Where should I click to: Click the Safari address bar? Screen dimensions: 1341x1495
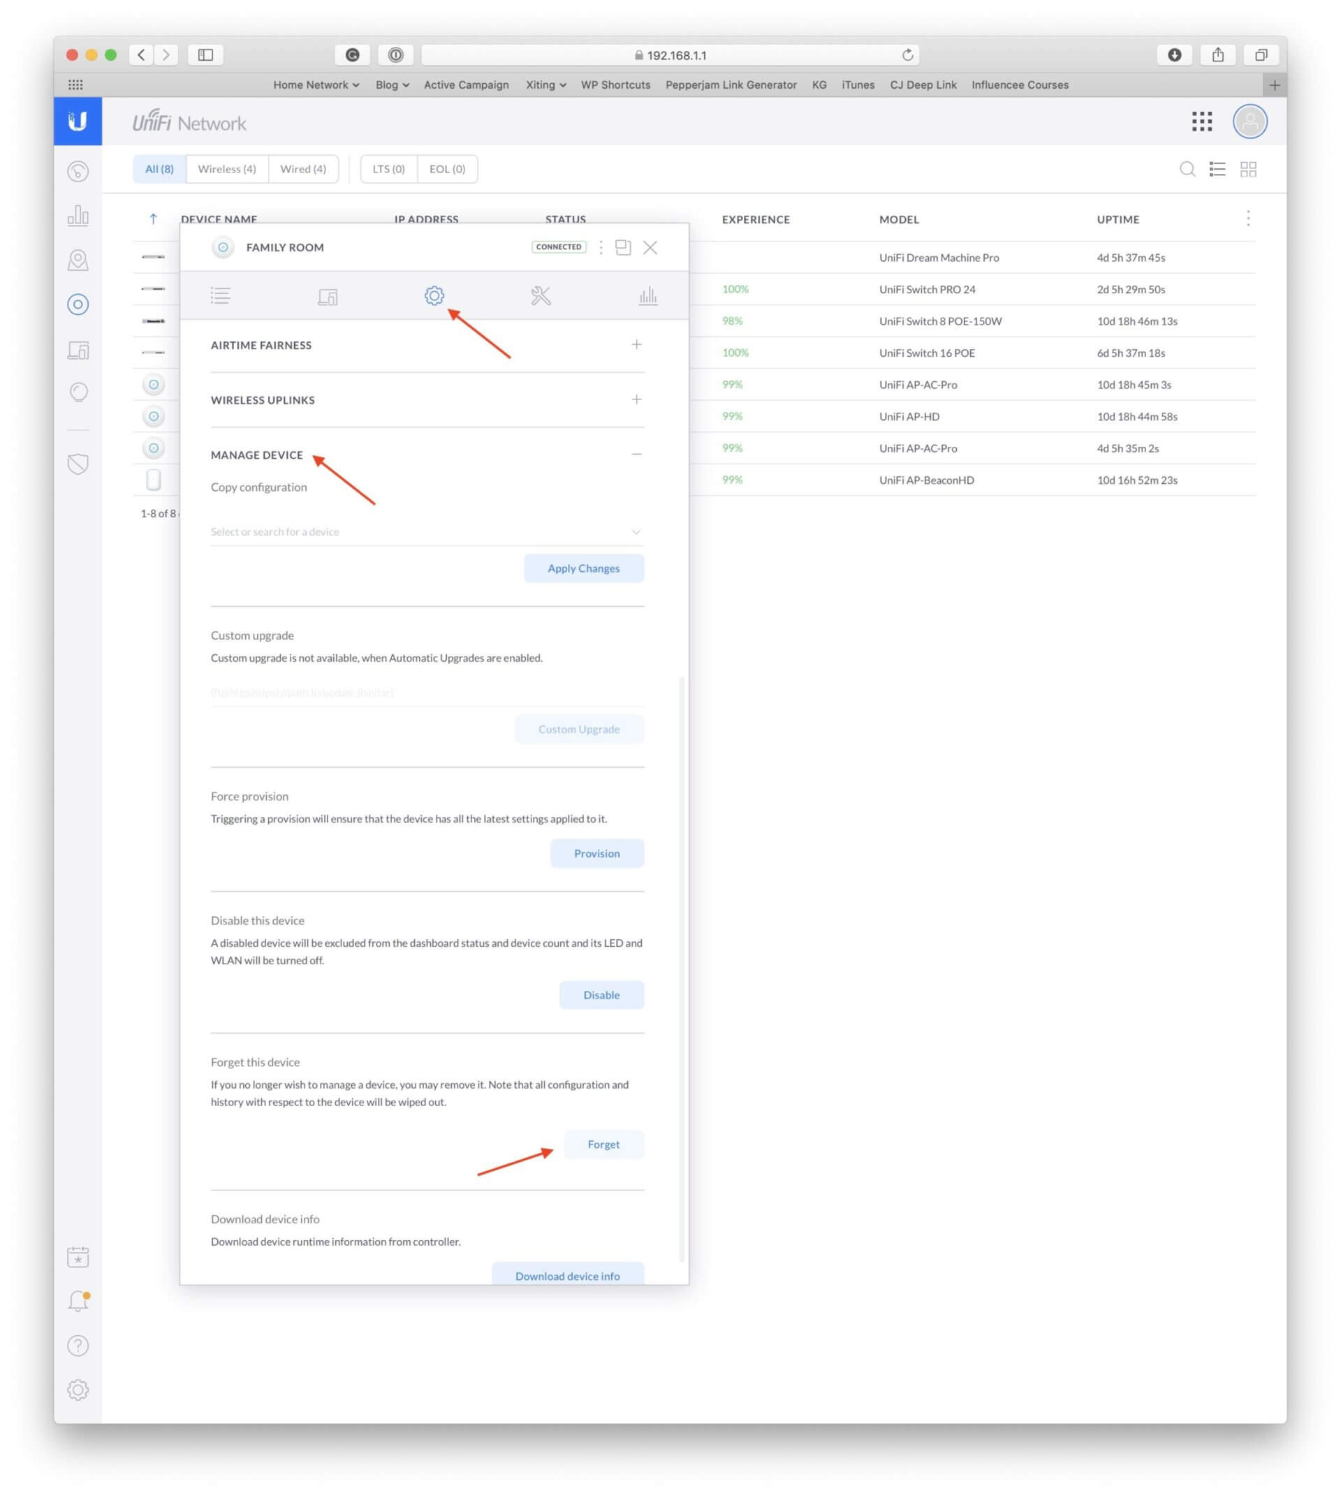pyautogui.click(x=670, y=55)
